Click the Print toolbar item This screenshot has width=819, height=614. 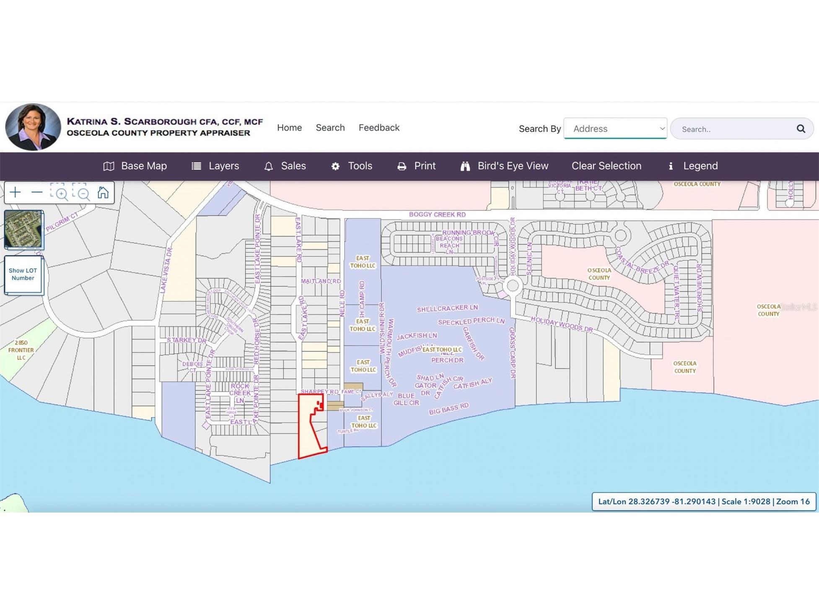[x=416, y=166]
